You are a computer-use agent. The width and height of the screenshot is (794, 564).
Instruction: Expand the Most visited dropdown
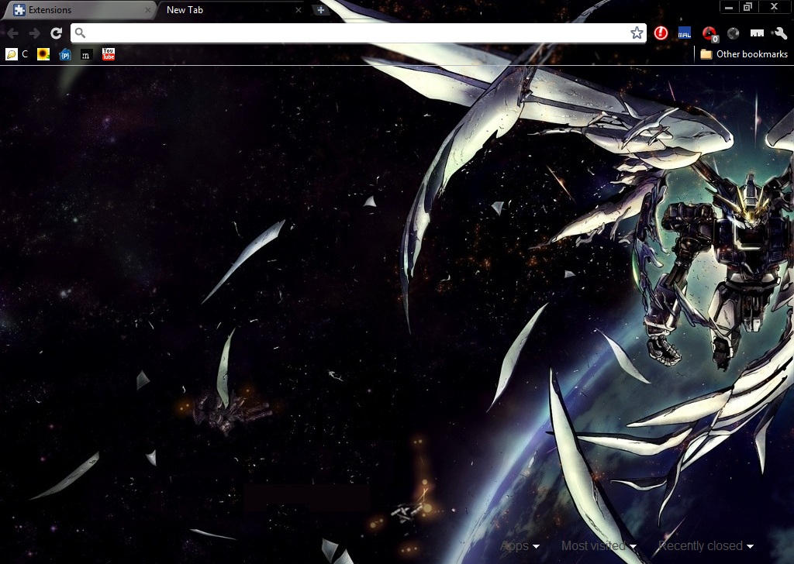(x=599, y=546)
